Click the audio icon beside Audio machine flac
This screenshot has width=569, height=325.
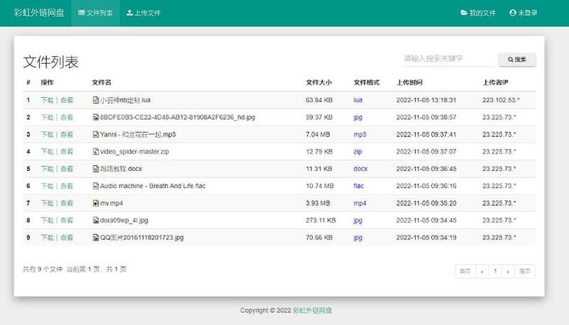coord(95,186)
